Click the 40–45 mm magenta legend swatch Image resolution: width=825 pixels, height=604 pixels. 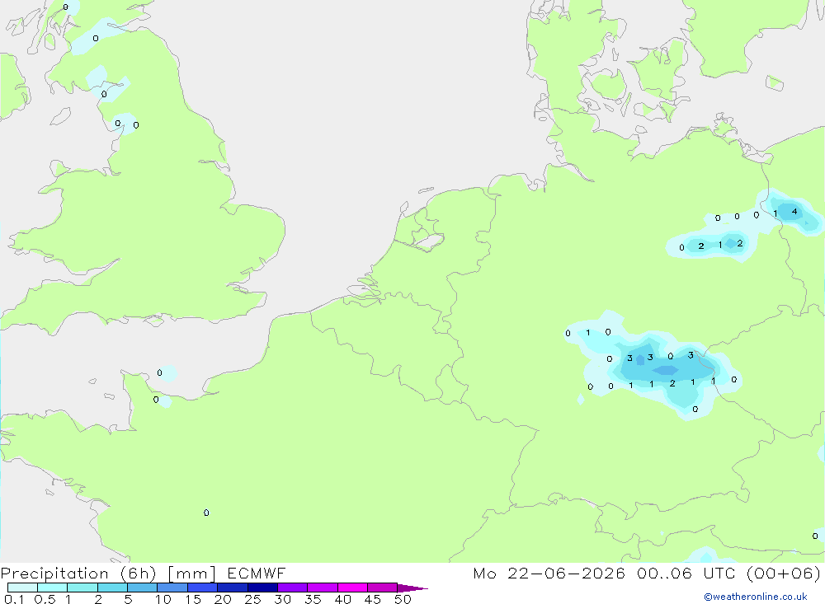click(x=352, y=588)
